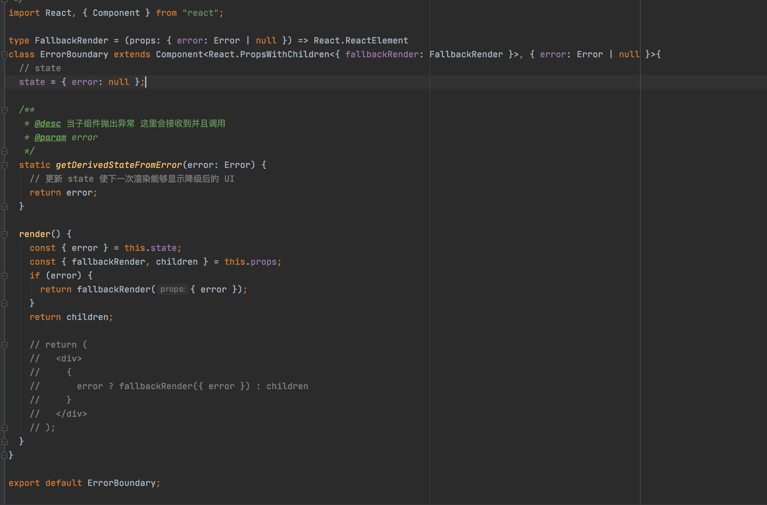Screen dimensions: 767x505
Task: Click the fold end marker at the class closing brace
Action: [x=5, y=455]
